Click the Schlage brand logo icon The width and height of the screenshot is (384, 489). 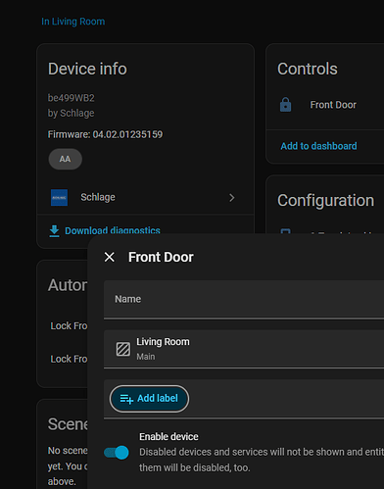pyautogui.click(x=59, y=198)
